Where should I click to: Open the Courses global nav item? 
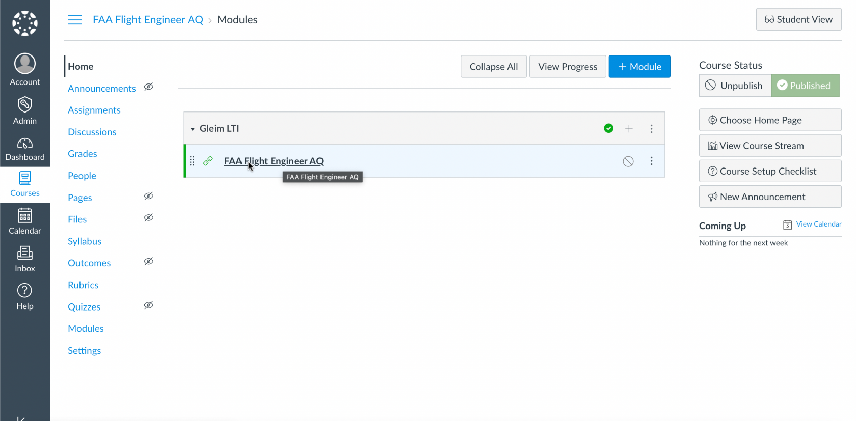(25, 184)
